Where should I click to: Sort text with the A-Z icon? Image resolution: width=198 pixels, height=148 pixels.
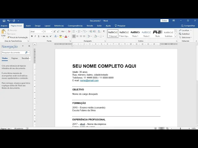99,31
